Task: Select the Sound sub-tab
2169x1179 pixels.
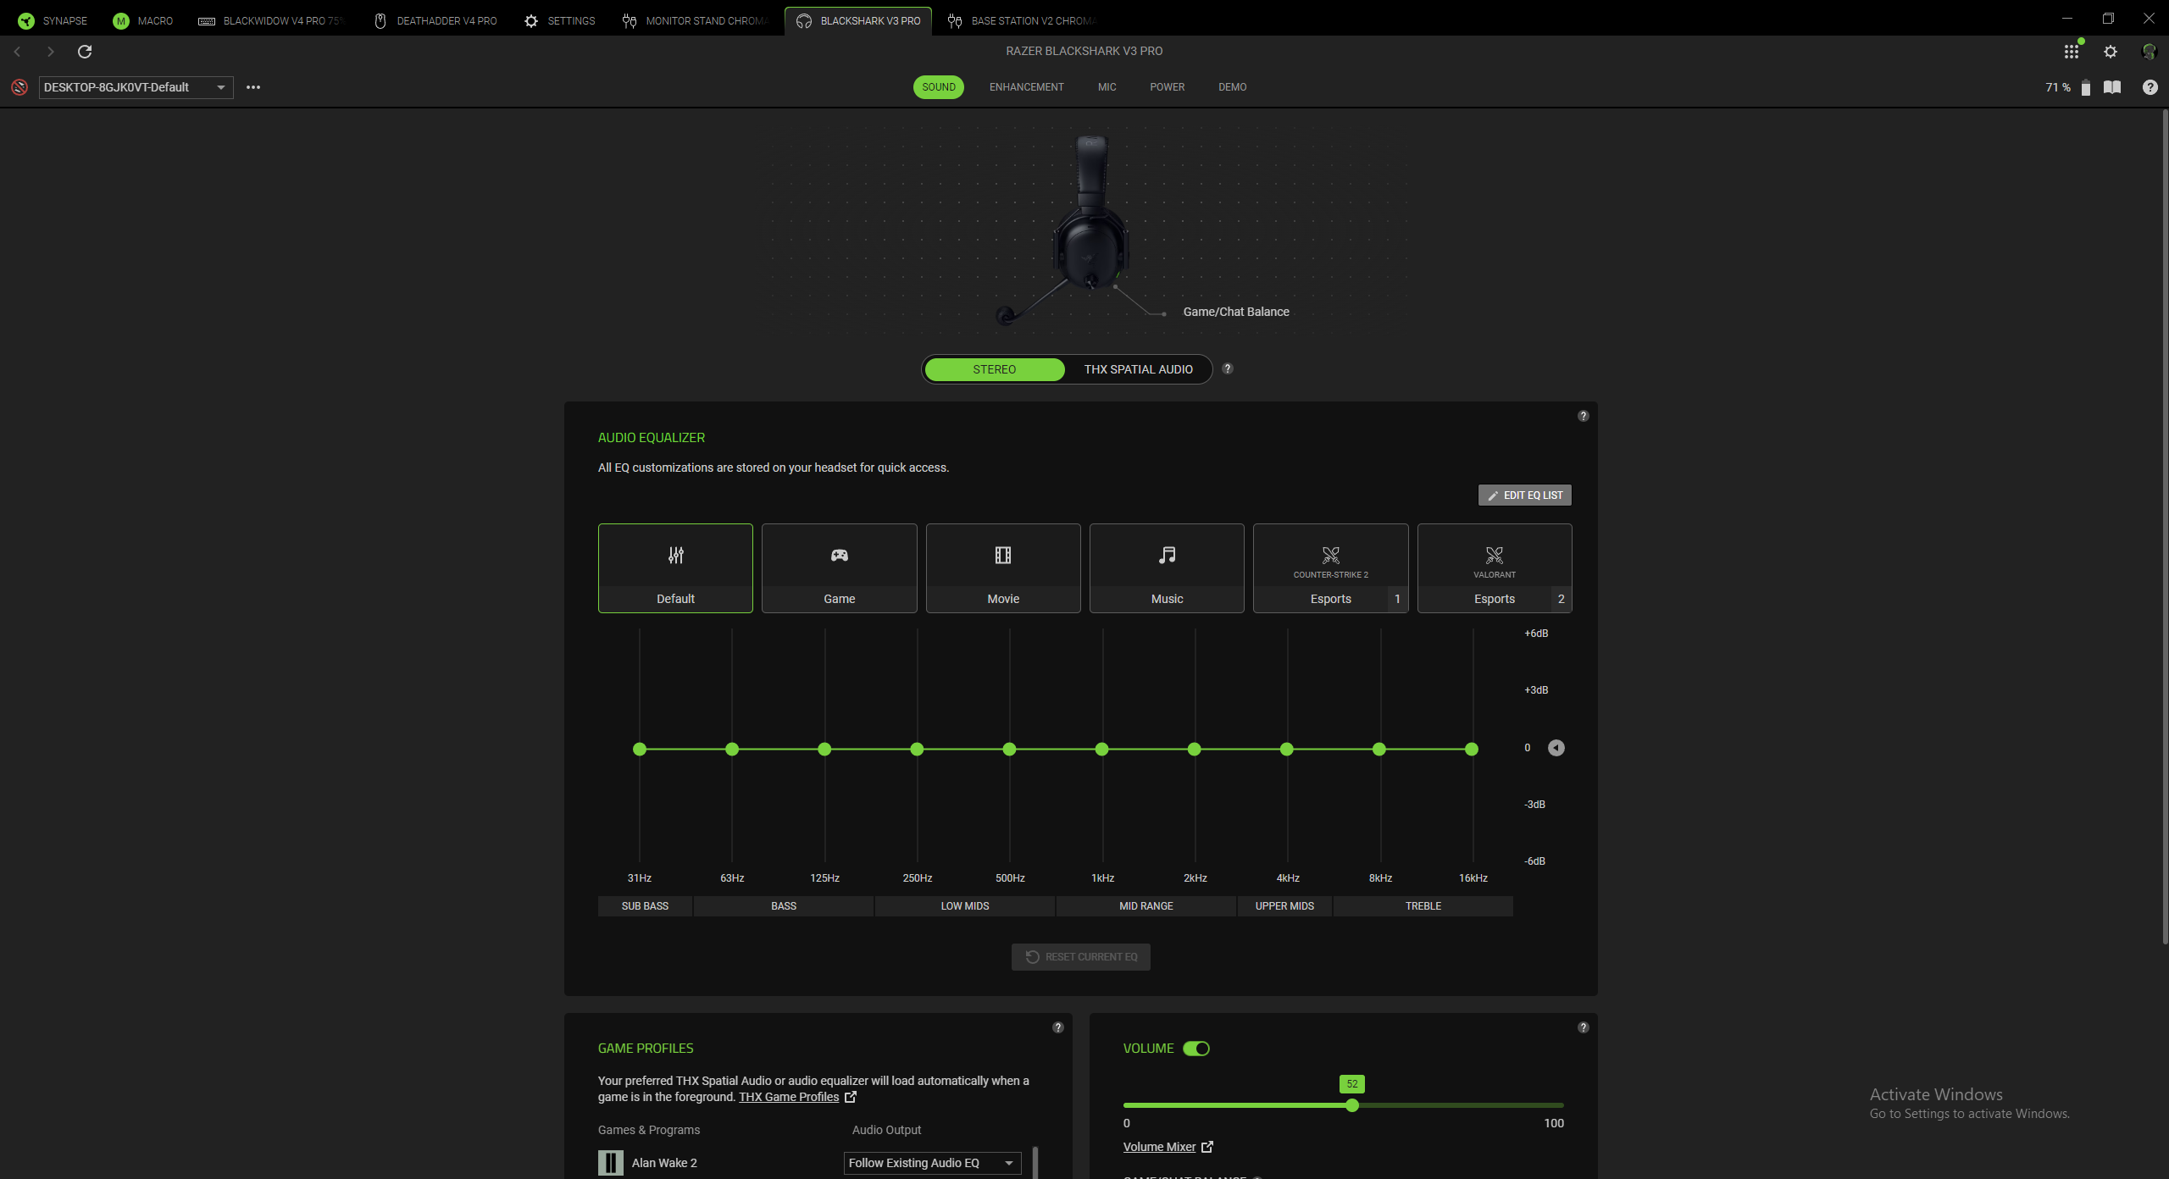Action: 939,87
